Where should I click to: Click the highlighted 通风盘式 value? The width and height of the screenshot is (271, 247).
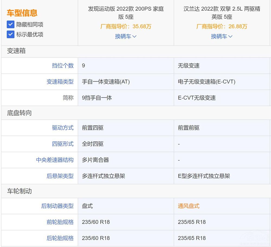pos(188,206)
